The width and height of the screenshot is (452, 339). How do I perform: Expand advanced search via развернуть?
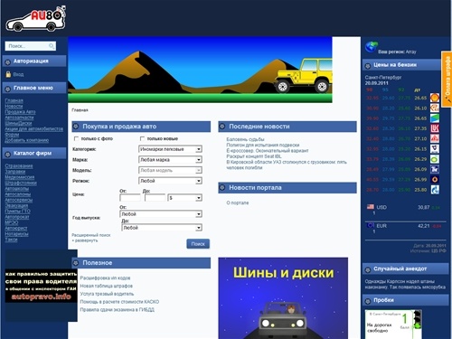coord(86,240)
